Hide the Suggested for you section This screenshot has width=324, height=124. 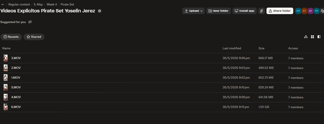(x=30, y=22)
